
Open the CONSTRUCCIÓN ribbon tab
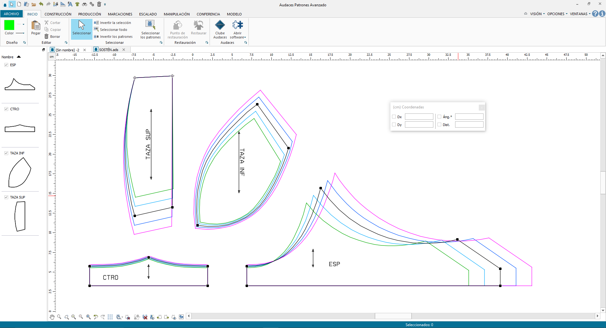pos(58,14)
